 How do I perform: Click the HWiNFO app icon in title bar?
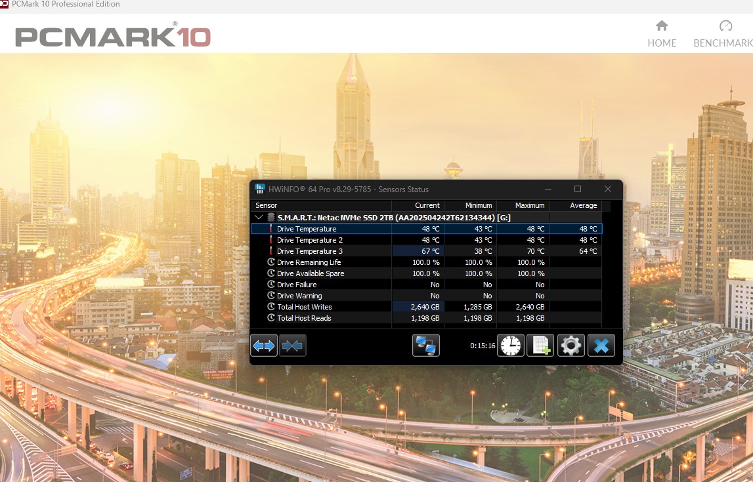tap(260, 189)
